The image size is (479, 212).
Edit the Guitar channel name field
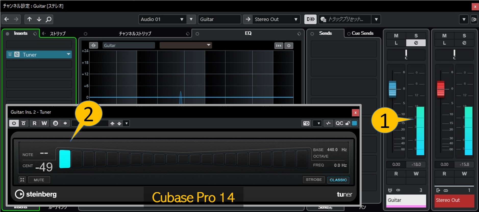click(x=219, y=19)
